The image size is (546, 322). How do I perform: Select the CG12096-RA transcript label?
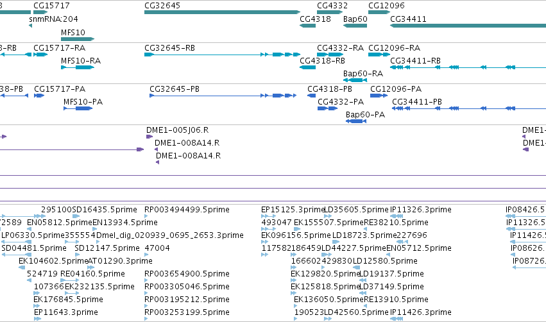tap(394, 47)
